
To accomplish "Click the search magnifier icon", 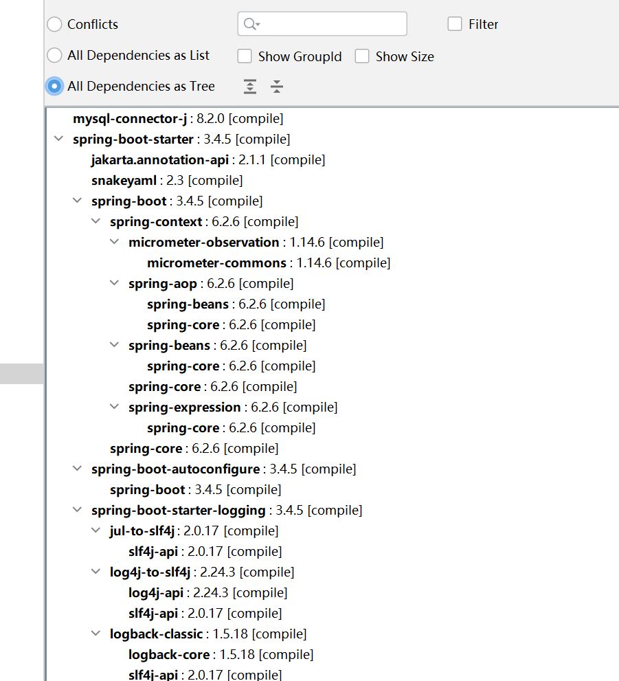I will (x=251, y=24).
